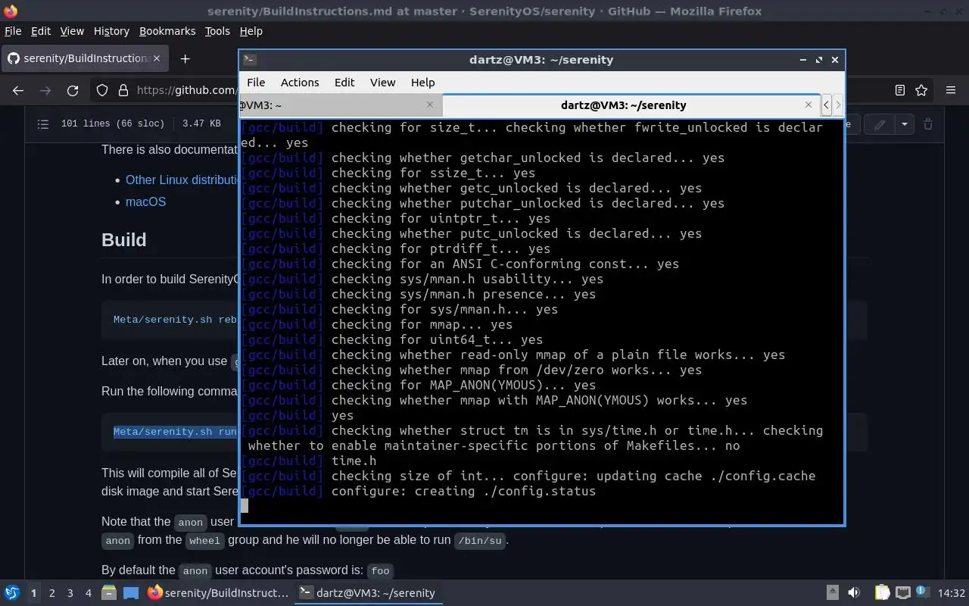Close the @VM3: ~ terminal tab
969x606 pixels.
pos(430,105)
